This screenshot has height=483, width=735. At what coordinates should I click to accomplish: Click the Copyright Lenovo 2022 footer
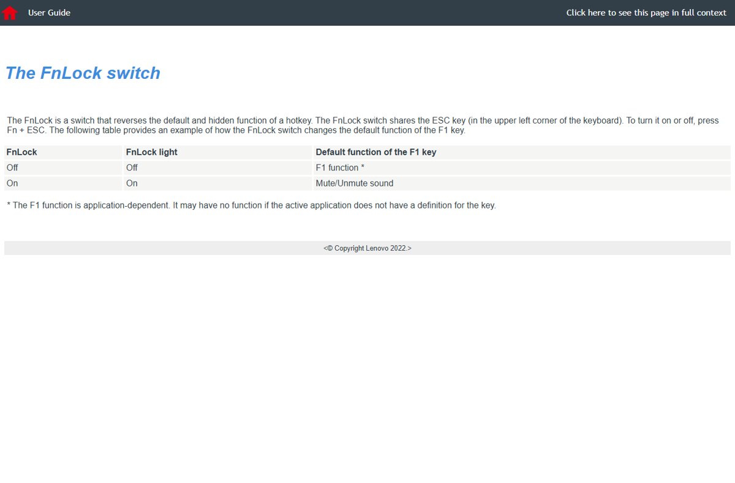[367, 248]
